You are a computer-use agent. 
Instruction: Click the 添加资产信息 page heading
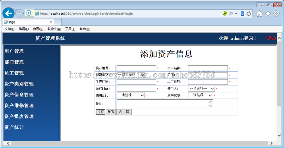click(166, 54)
